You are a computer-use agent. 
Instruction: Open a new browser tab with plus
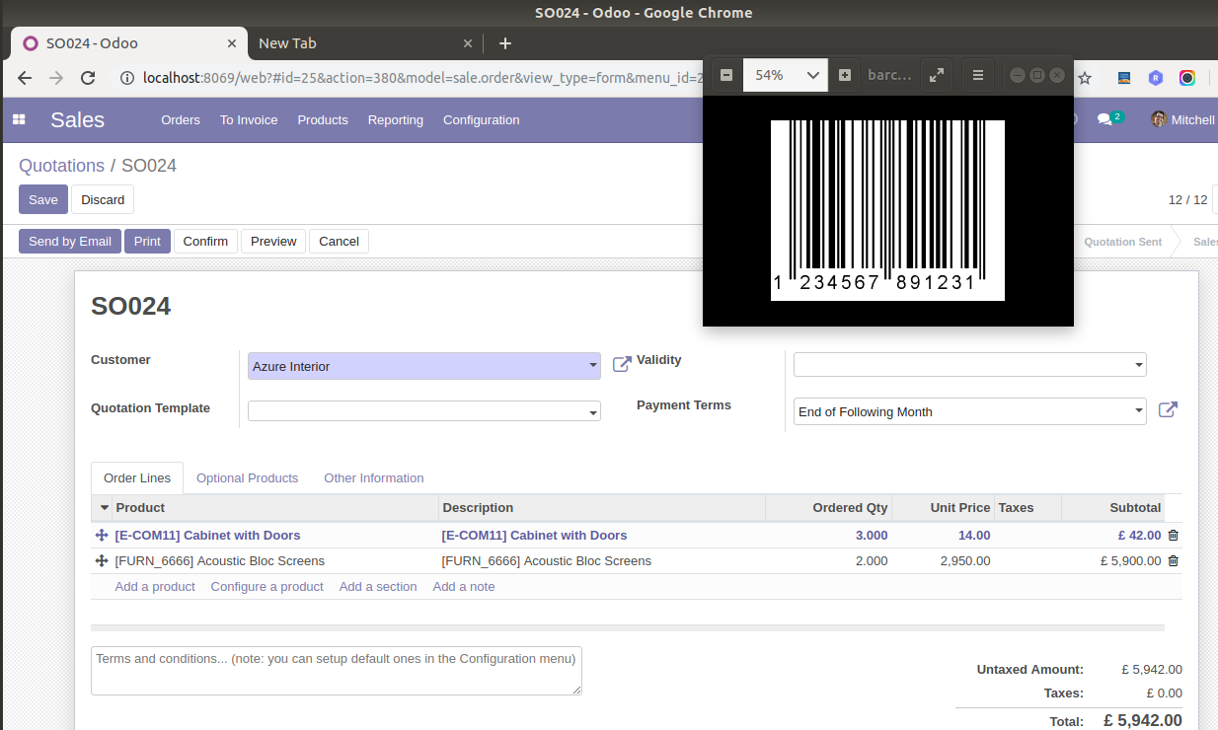pos(505,43)
